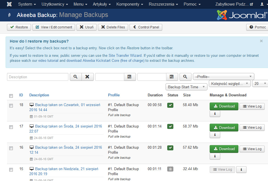Click the Joomla! brand logo

coord(242,15)
